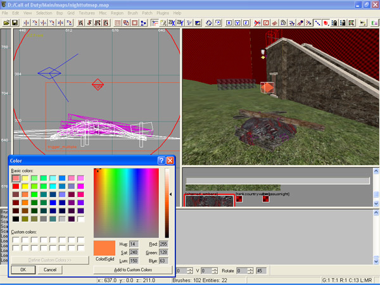Click the crossed-out red X toolbar icon
380x285 pixels.
pos(257,23)
